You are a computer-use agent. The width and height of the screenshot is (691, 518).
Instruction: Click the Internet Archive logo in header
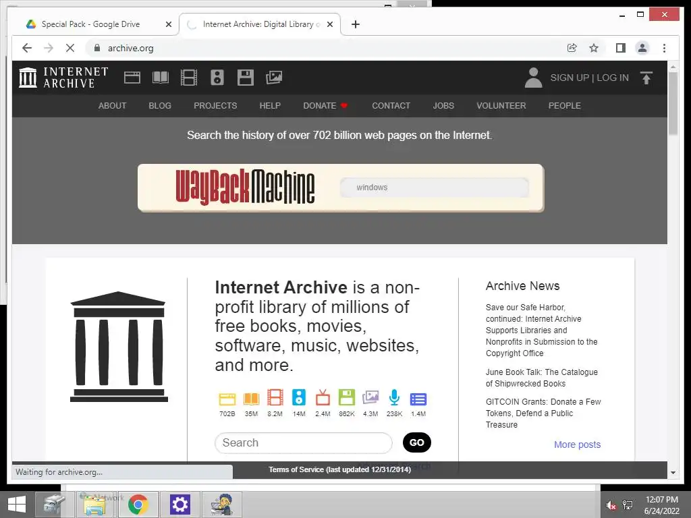click(63, 78)
